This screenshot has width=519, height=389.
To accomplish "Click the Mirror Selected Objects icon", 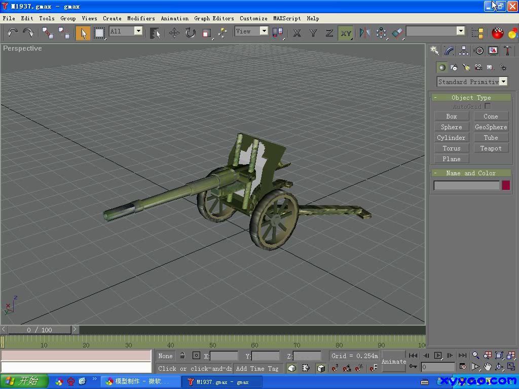I will click(364, 33).
